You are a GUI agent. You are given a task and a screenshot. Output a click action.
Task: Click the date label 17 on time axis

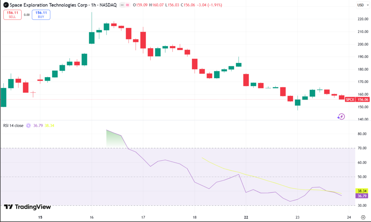(143, 217)
